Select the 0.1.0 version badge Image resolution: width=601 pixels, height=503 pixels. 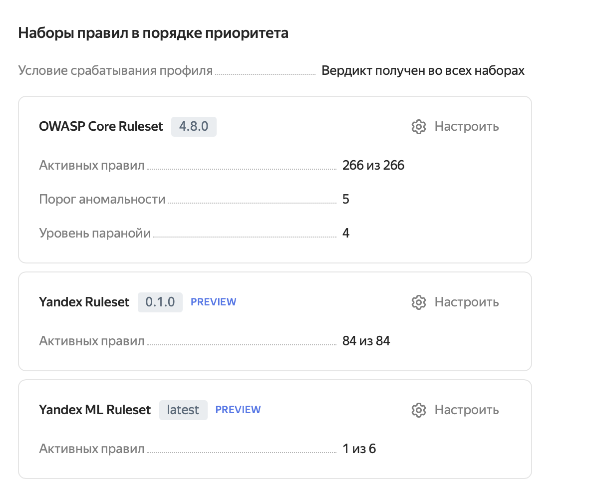(160, 302)
